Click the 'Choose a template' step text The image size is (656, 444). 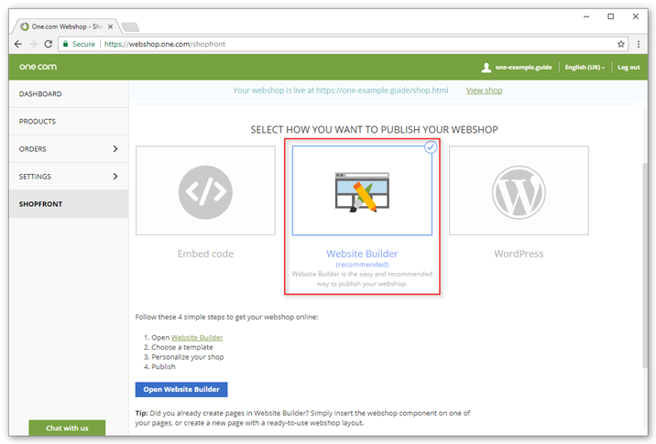[x=182, y=347]
